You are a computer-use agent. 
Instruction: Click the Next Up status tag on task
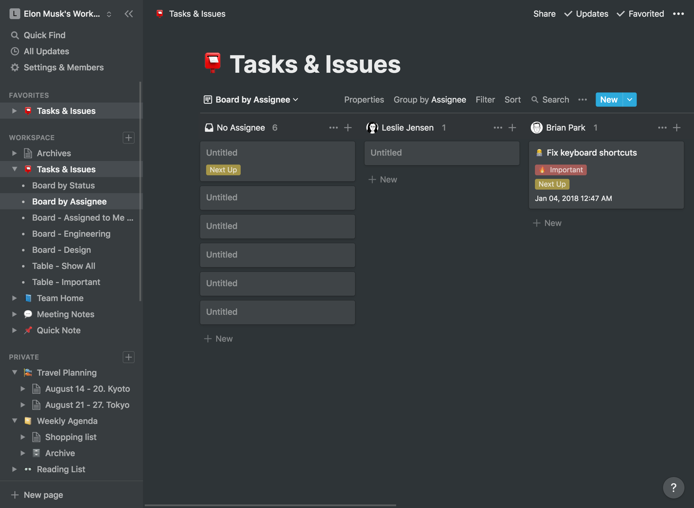(222, 170)
